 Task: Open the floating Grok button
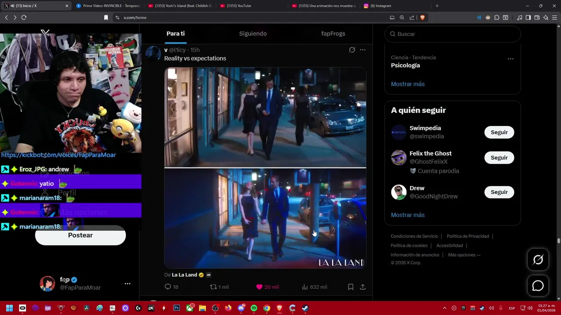coord(538,260)
